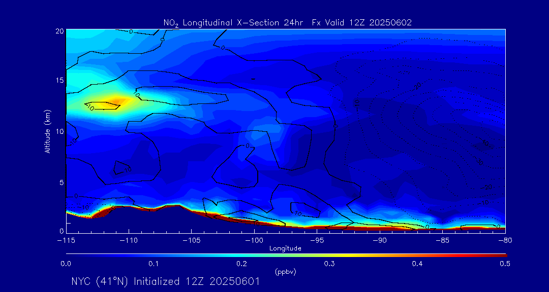Click the 20 km altitude tick label
This screenshot has width=549, height=292.
pos(58,30)
